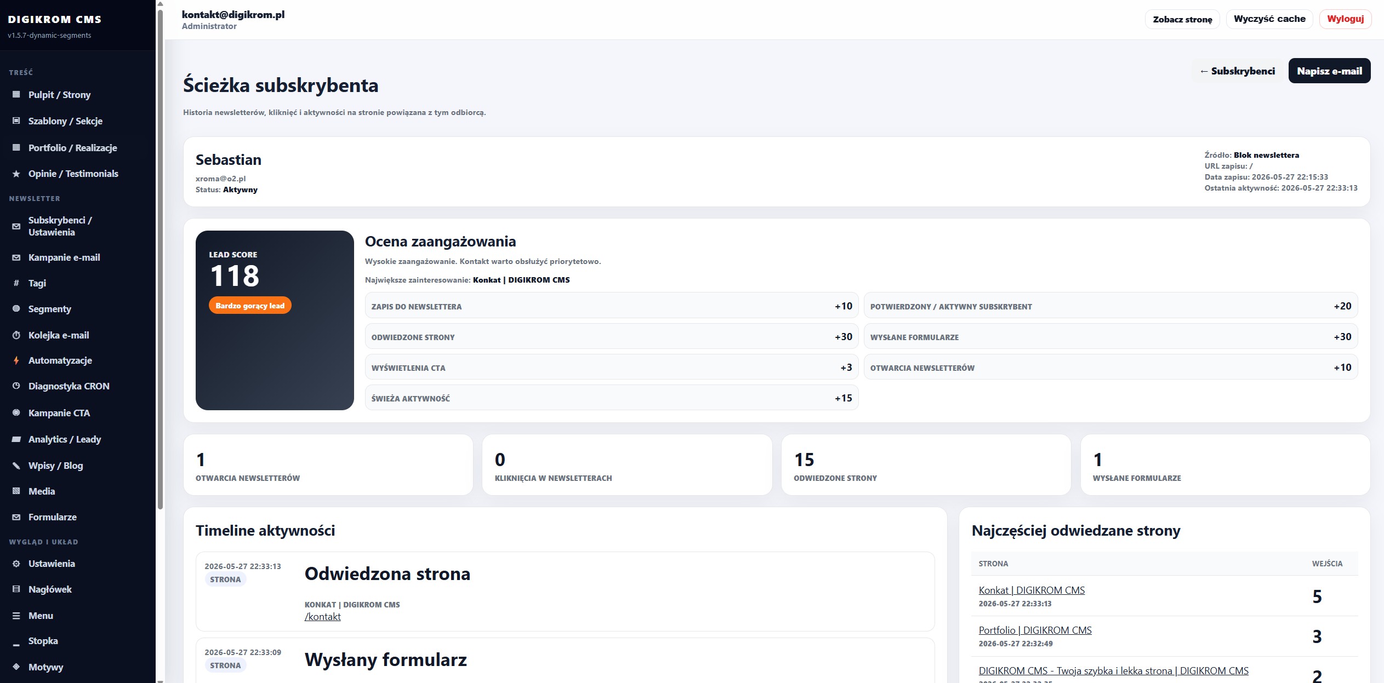This screenshot has width=1384, height=683.
Task: Click the hash icon next to Tagi
Action: tap(16, 283)
